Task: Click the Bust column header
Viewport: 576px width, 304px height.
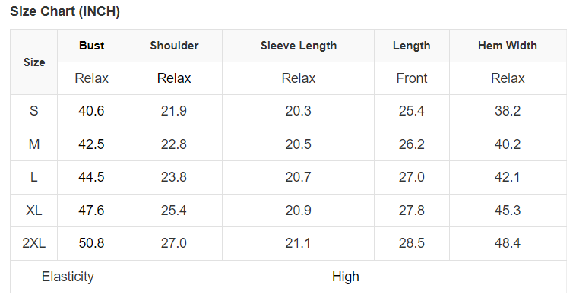Action: (x=91, y=46)
